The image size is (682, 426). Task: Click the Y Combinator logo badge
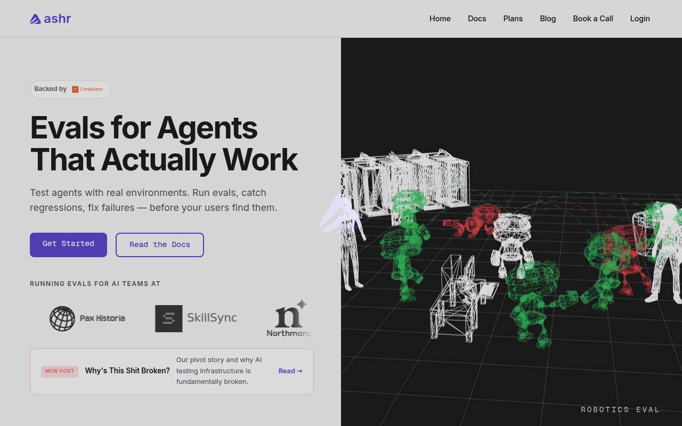88,89
